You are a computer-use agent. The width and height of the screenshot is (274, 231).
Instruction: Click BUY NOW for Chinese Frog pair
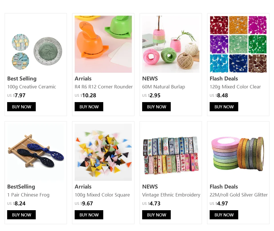coord(21,215)
